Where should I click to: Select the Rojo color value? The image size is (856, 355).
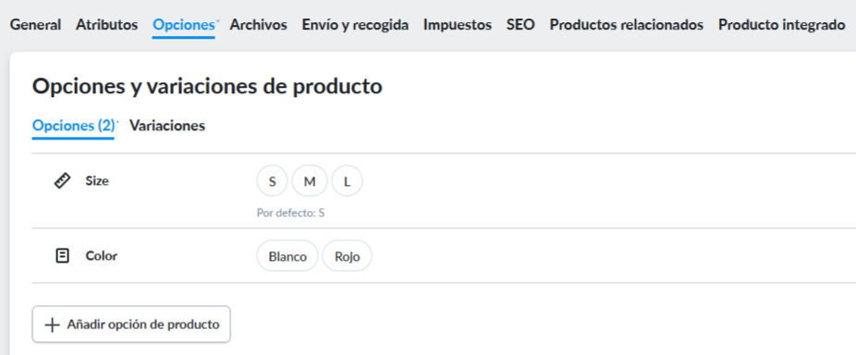point(348,256)
